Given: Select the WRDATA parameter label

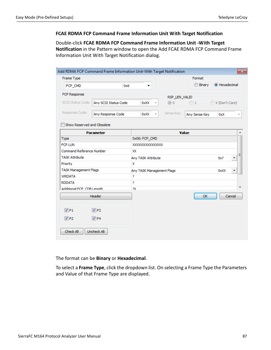Looking at the screenshot, I should tap(68, 176).
